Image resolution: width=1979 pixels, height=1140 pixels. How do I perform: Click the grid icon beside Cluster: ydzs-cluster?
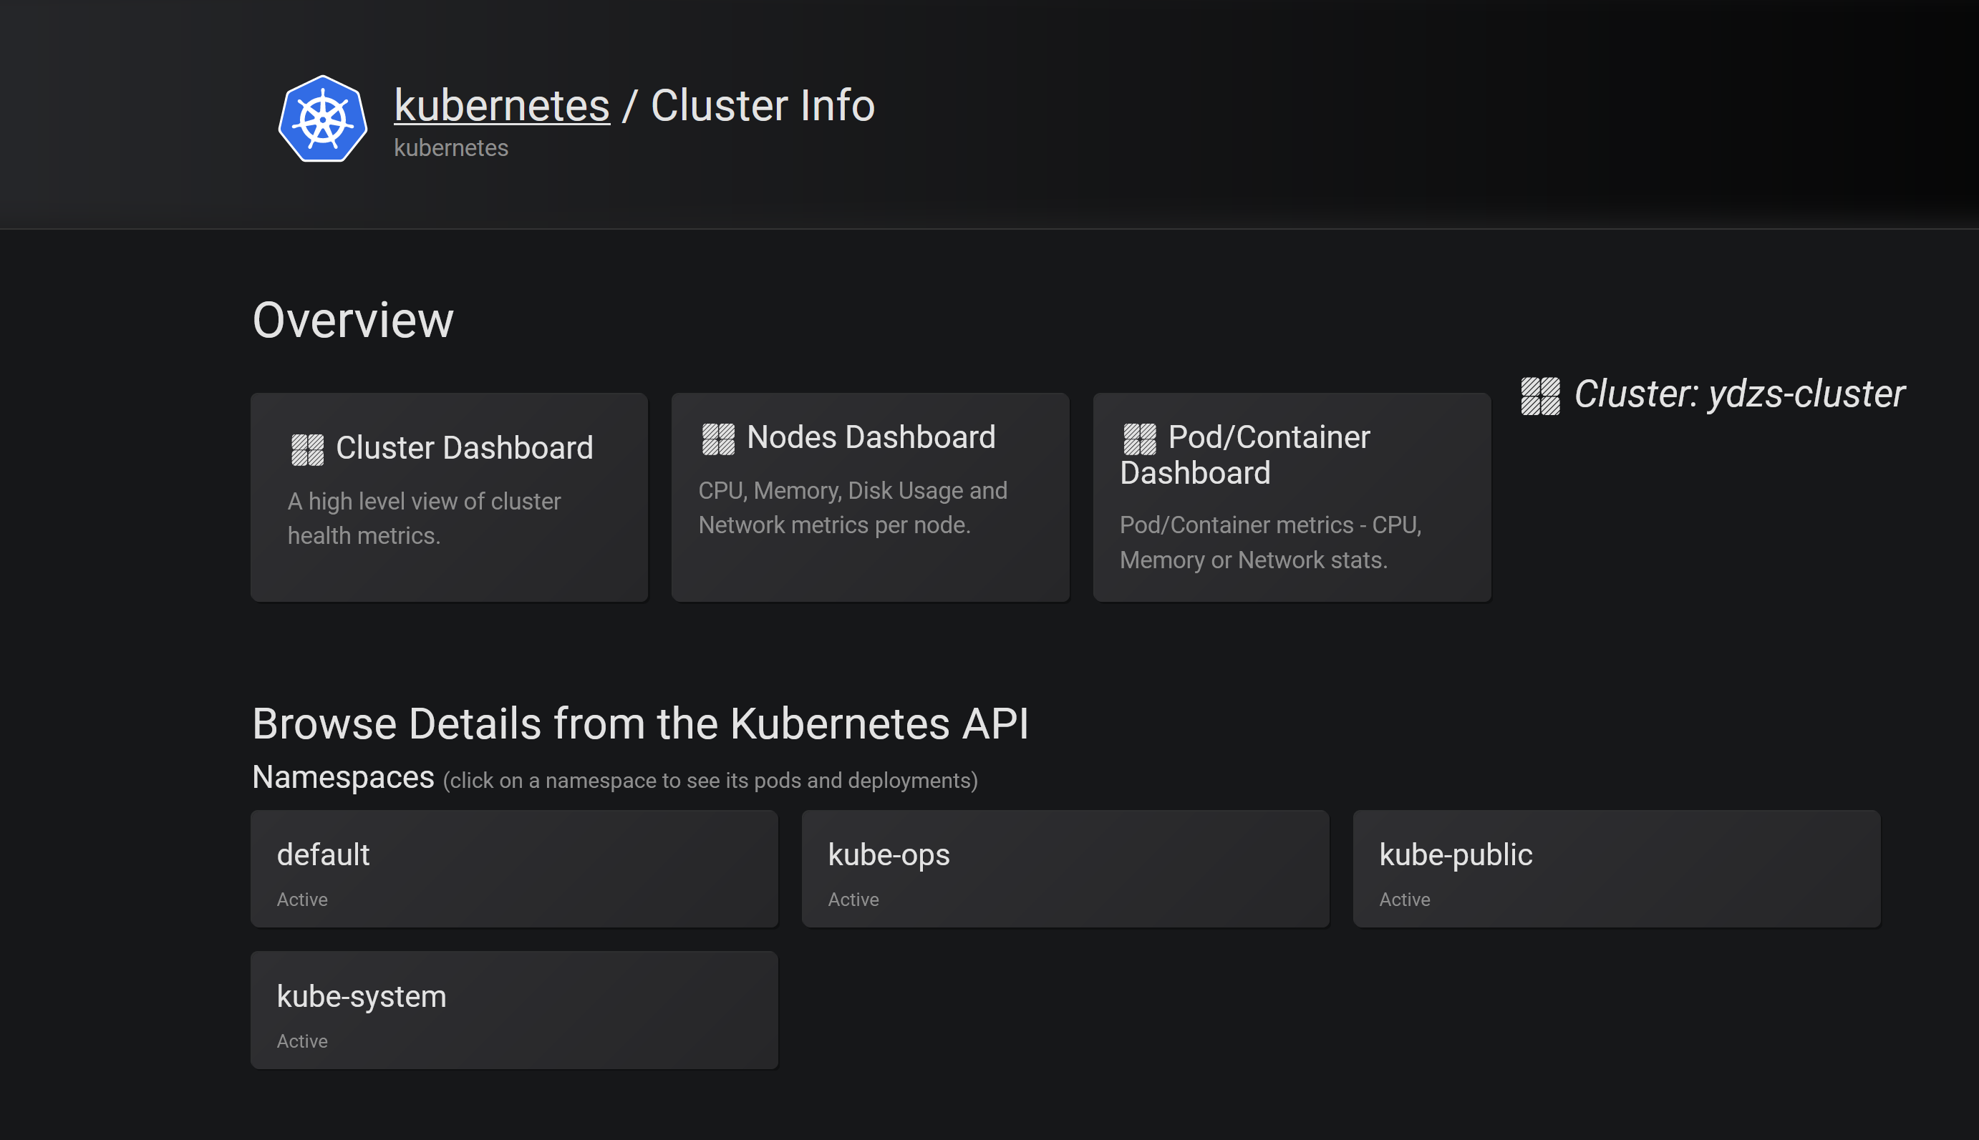[1539, 396]
